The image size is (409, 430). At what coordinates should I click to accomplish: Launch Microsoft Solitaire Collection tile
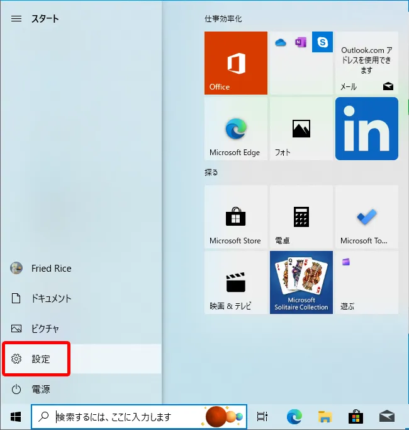301,282
